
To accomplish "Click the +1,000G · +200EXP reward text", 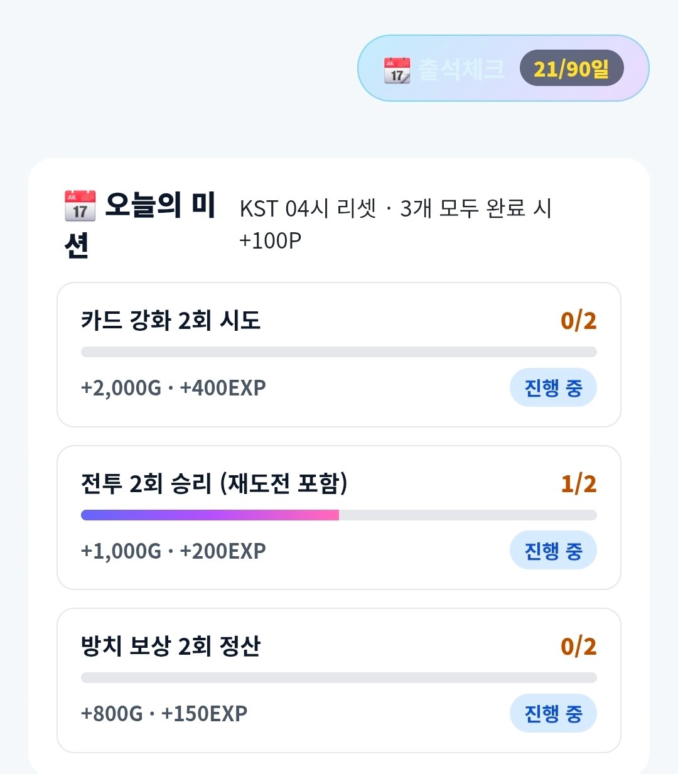I will (x=173, y=551).
